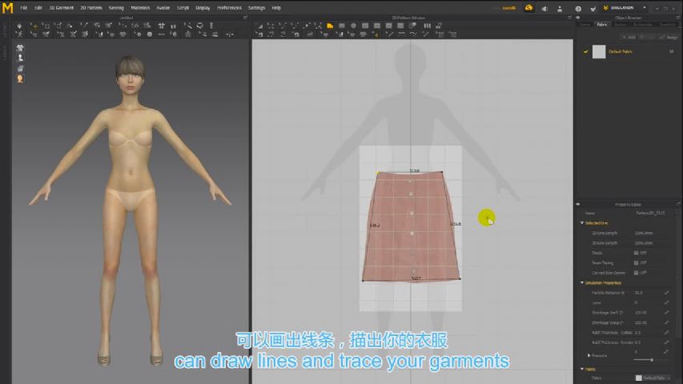The width and height of the screenshot is (683, 384).
Task: Open the Materials menu
Action: pos(140,8)
